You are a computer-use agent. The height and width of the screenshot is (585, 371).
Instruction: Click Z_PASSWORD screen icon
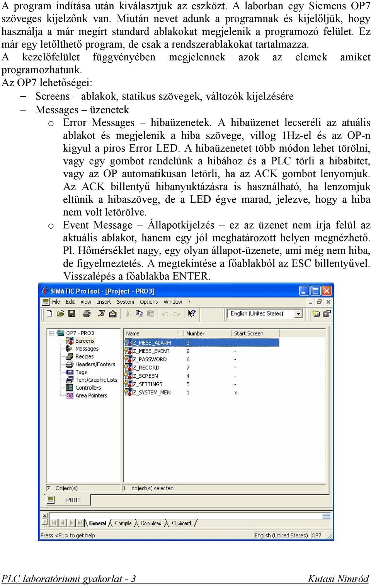coord(128,359)
